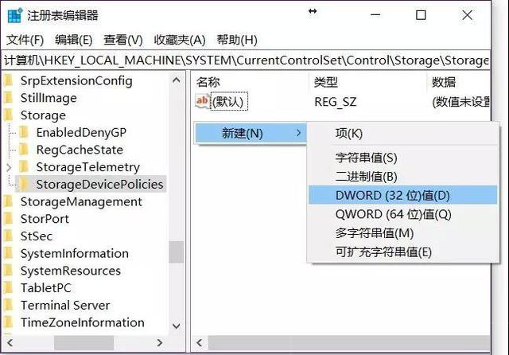The height and width of the screenshot is (355, 509).
Task: Click the 名称 column header
Action: click(208, 82)
